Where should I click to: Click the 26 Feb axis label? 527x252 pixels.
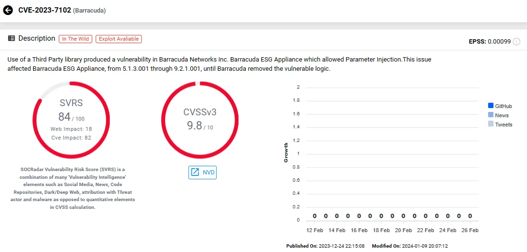pos(470,230)
